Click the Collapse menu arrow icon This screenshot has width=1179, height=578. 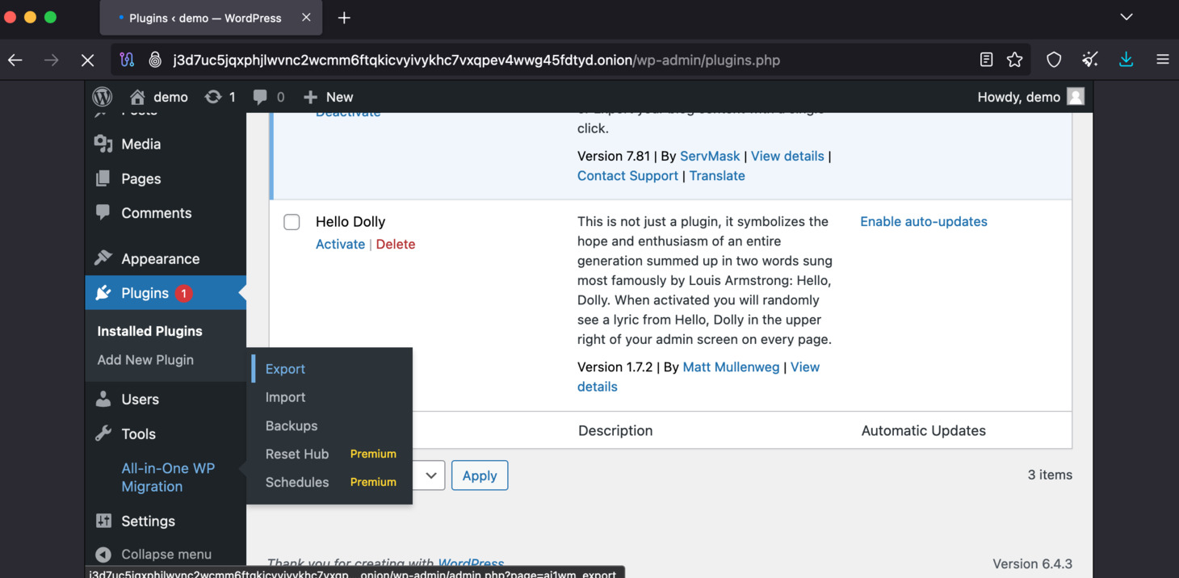[x=103, y=555]
